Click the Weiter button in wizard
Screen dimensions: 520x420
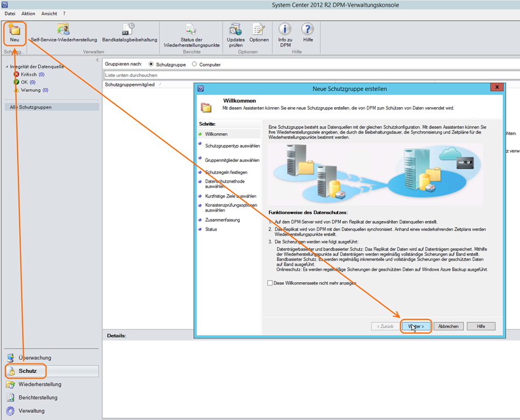click(416, 326)
